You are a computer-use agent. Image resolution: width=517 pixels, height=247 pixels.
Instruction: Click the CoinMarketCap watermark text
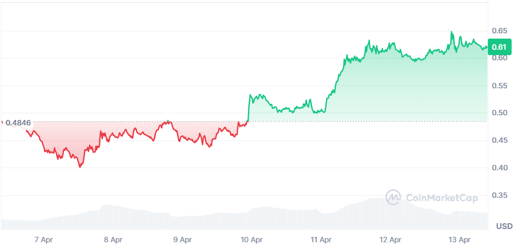441,198
